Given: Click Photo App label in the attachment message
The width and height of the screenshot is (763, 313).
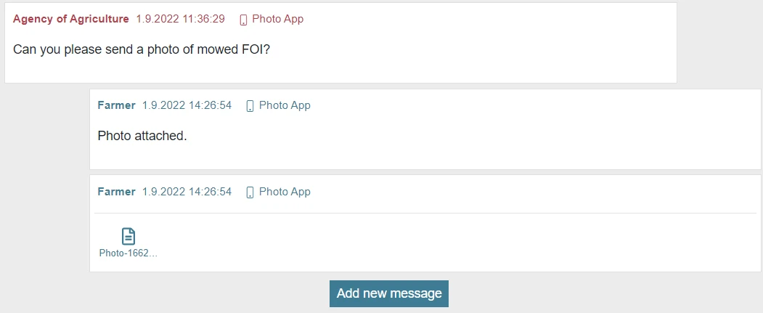Looking at the screenshot, I should tap(285, 192).
